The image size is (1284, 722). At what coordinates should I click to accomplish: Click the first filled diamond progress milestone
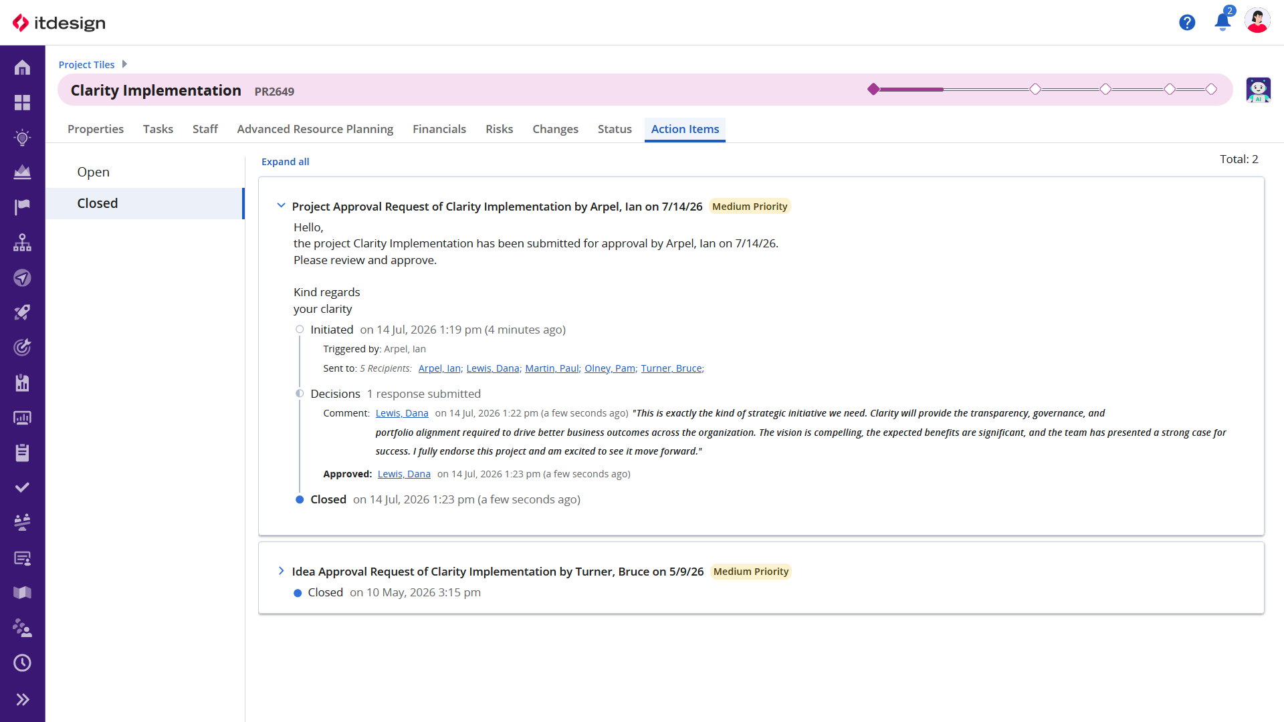pos(873,89)
